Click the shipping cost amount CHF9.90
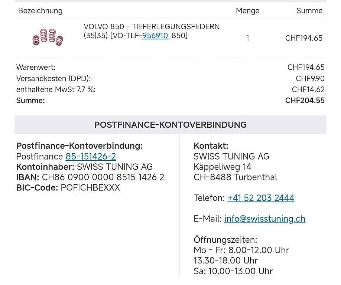341x285 pixels. (310, 79)
